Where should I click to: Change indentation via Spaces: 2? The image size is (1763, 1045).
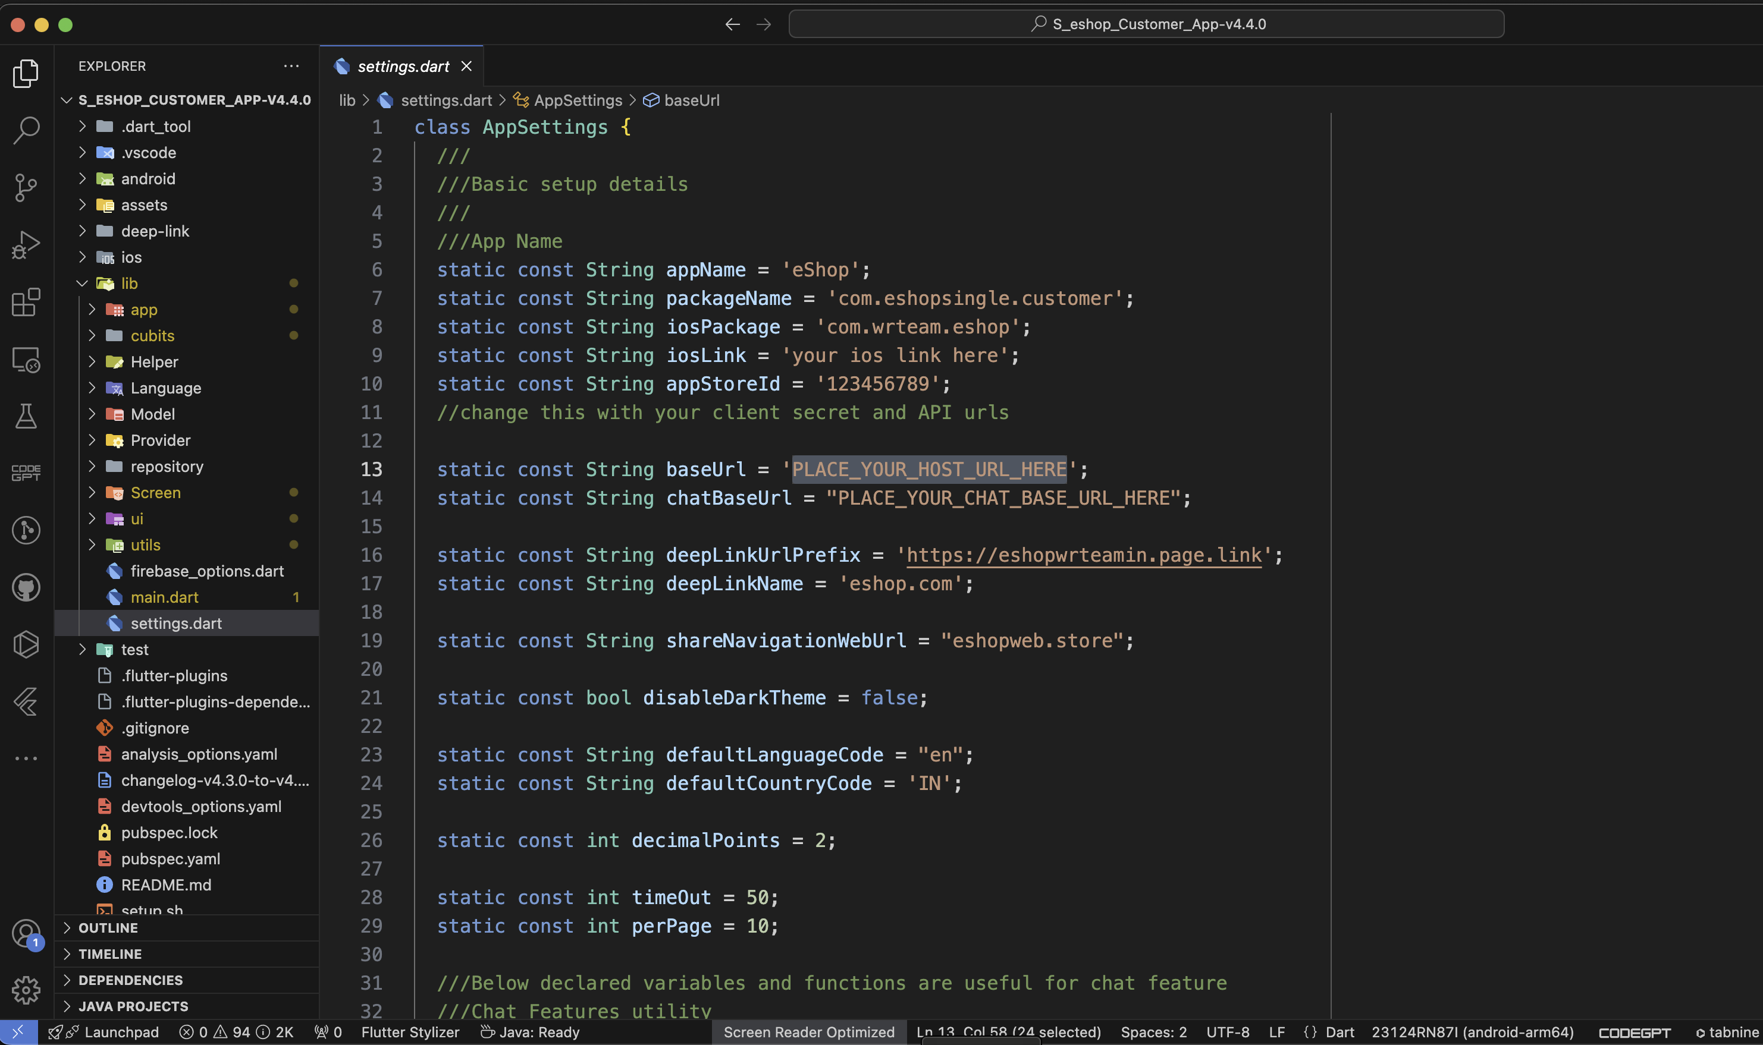click(1153, 1033)
